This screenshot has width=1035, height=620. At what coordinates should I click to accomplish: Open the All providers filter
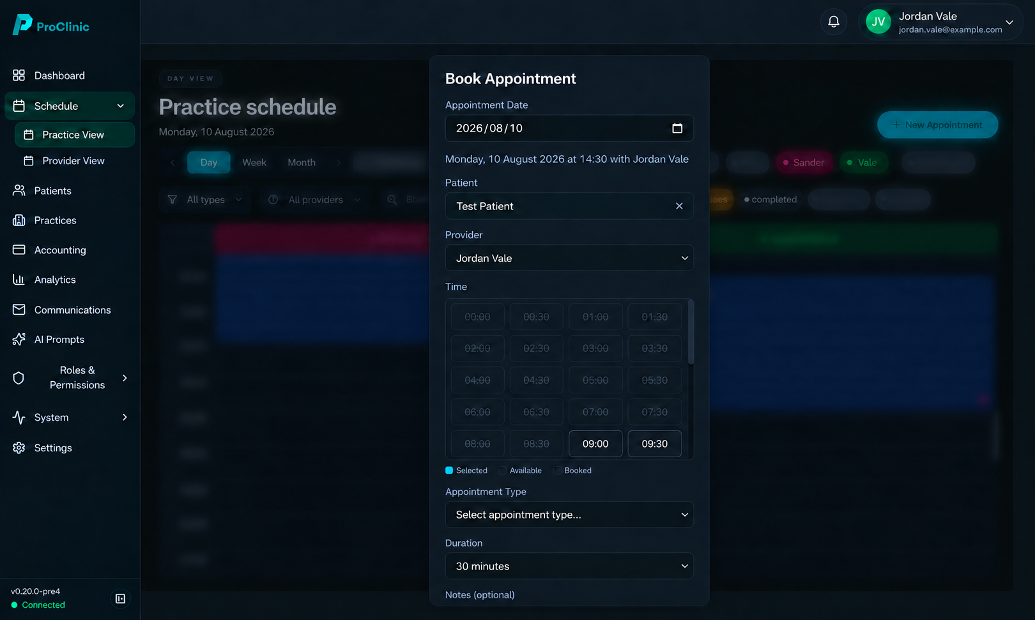315,200
